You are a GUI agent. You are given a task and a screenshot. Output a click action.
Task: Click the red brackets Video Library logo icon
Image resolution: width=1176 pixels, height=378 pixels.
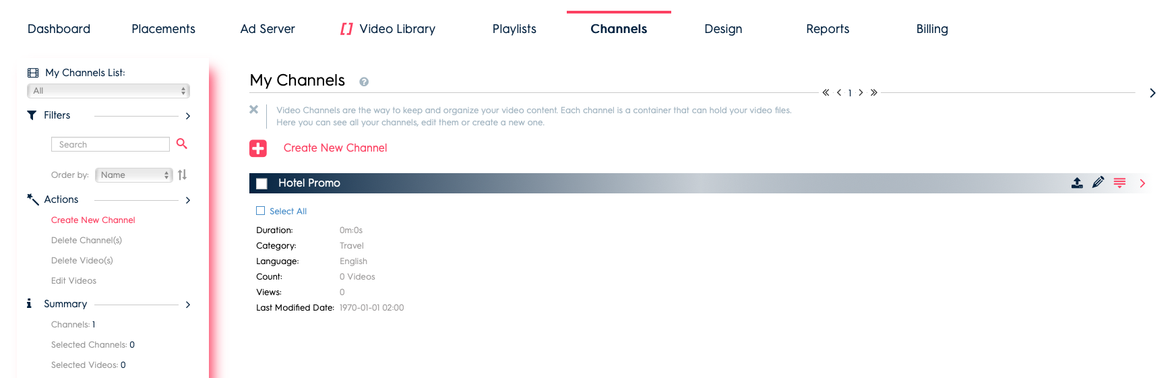click(x=346, y=29)
